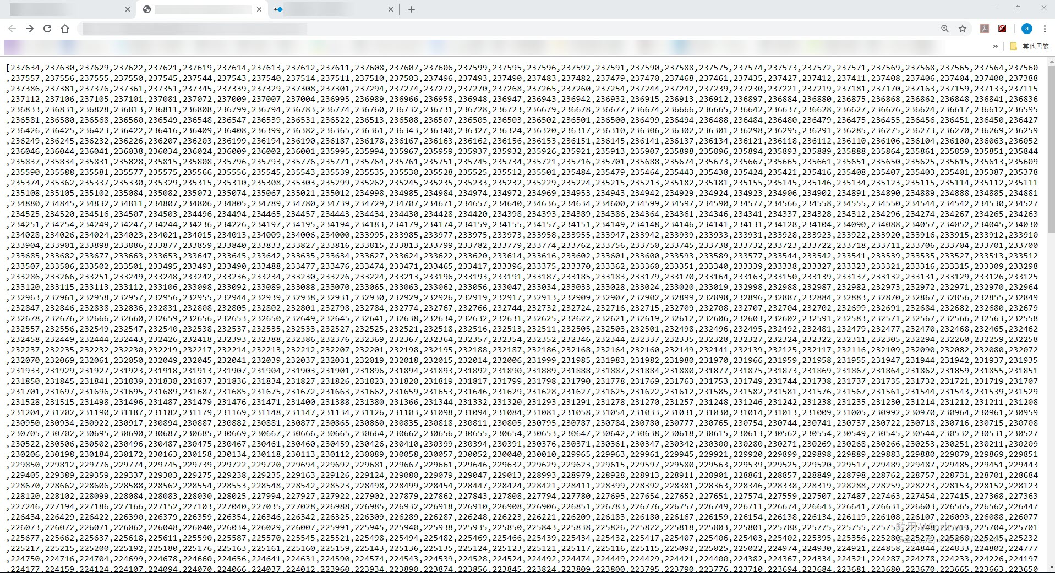Image resolution: width=1055 pixels, height=573 pixels.
Task: Click the number 237560 in the first row
Action: [x=1023, y=68]
